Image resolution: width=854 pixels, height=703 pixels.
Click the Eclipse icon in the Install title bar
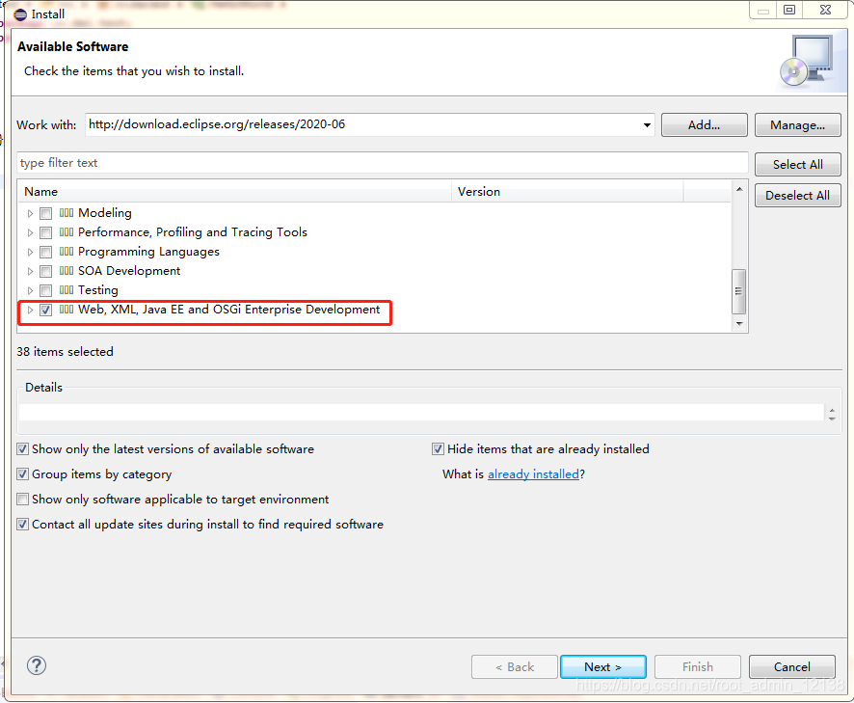(x=20, y=14)
